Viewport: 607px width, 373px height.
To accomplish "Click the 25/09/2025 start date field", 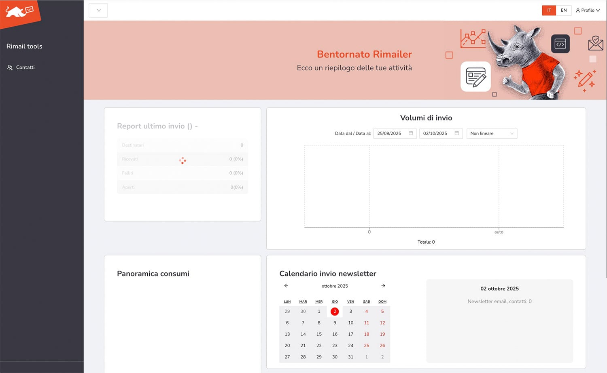I will click(x=389, y=133).
